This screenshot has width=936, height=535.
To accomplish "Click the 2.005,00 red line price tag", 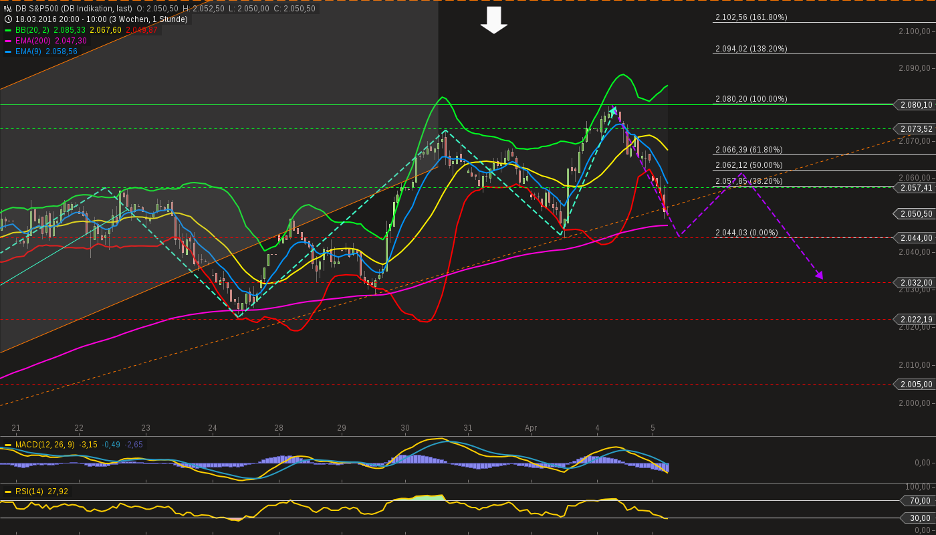I will coord(913,385).
